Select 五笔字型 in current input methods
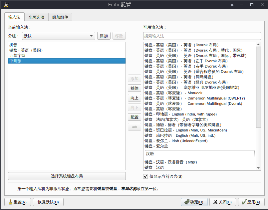The width and height of the screenshot is (268, 210). 67,56
